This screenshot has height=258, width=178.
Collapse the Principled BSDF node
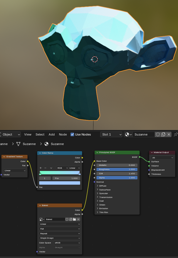[x=97, y=152]
